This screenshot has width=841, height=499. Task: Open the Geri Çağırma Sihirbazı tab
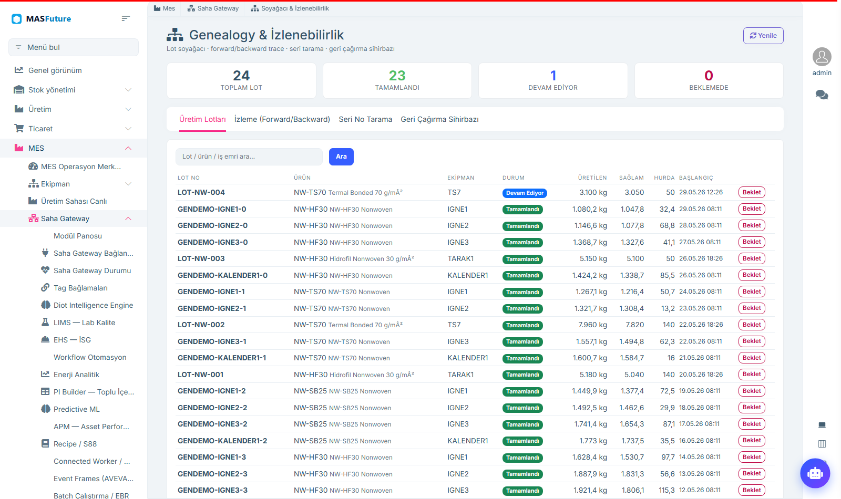coord(440,119)
